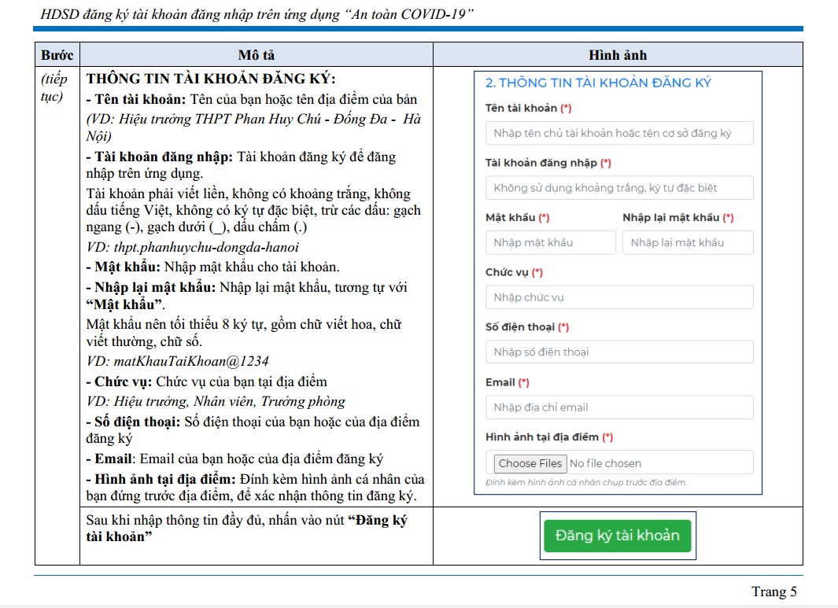Click the Mật khẩu password field
Screen dimensions: 838x608
[550, 242]
